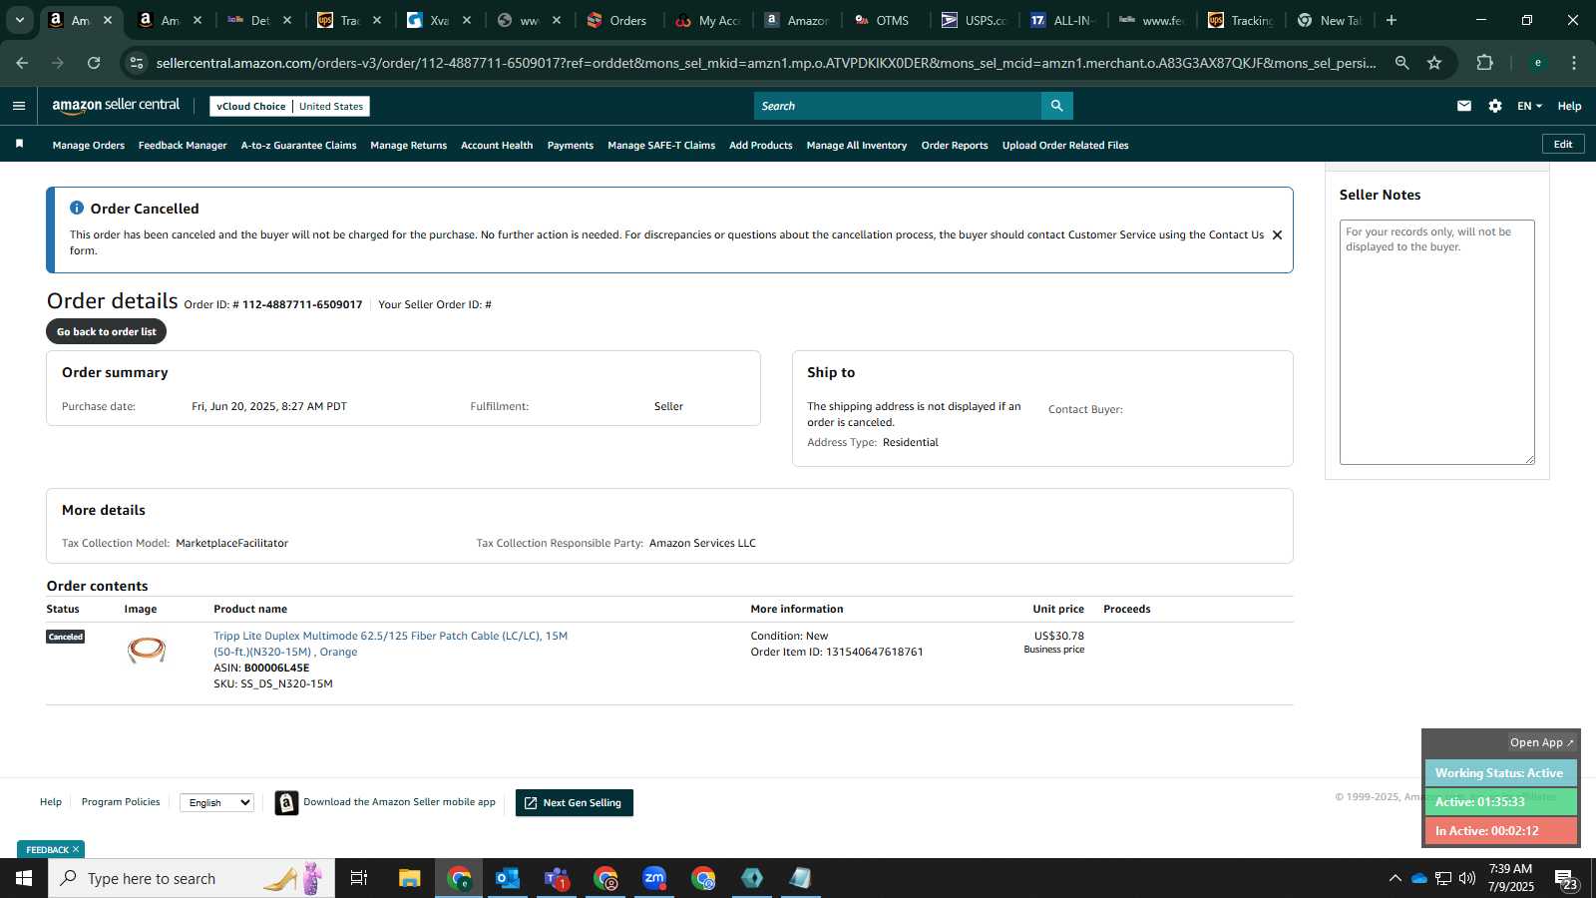Open Manage Returns menu item

(x=408, y=145)
